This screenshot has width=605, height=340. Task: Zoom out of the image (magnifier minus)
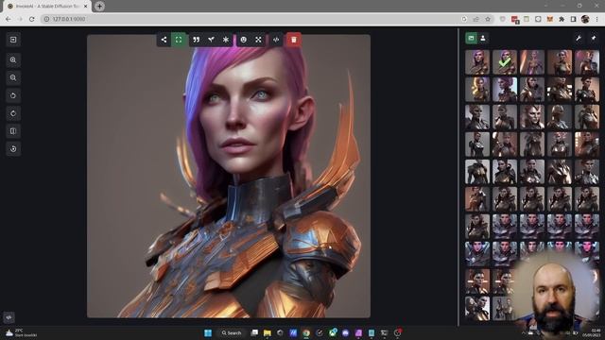(x=13, y=77)
